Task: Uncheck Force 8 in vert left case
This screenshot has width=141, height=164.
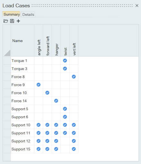Action: click(74, 77)
